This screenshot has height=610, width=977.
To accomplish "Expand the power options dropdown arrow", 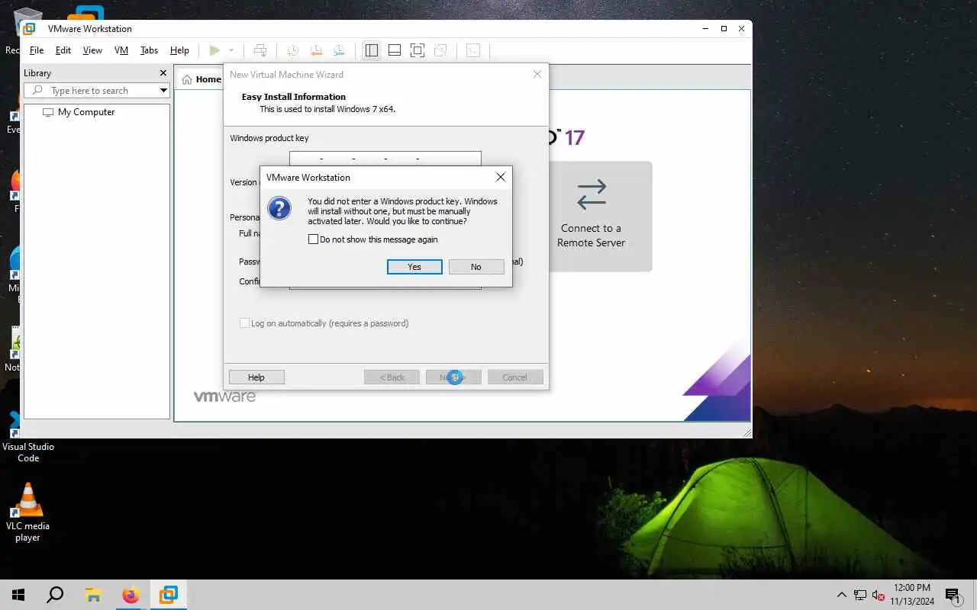I will (x=231, y=50).
